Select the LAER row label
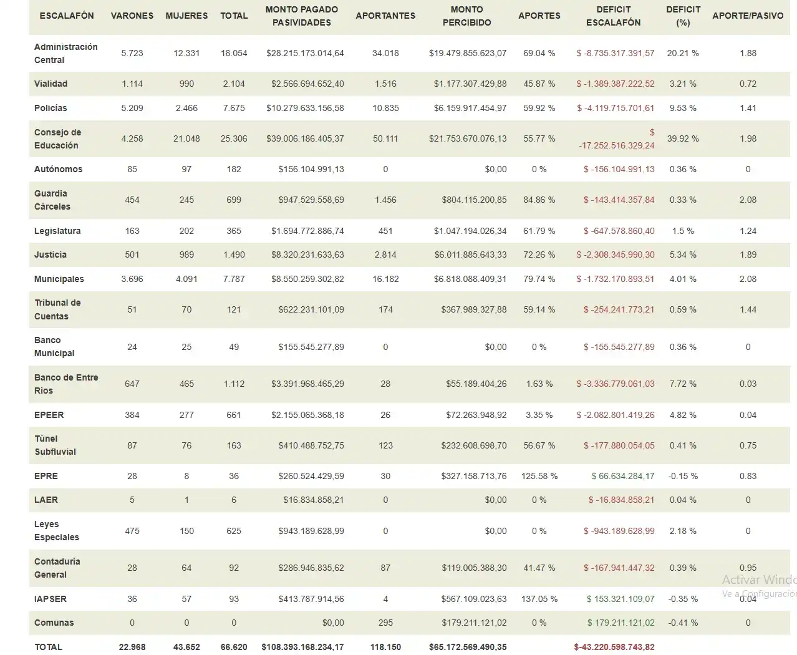797x655 pixels. pyautogui.click(x=46, y=500)
